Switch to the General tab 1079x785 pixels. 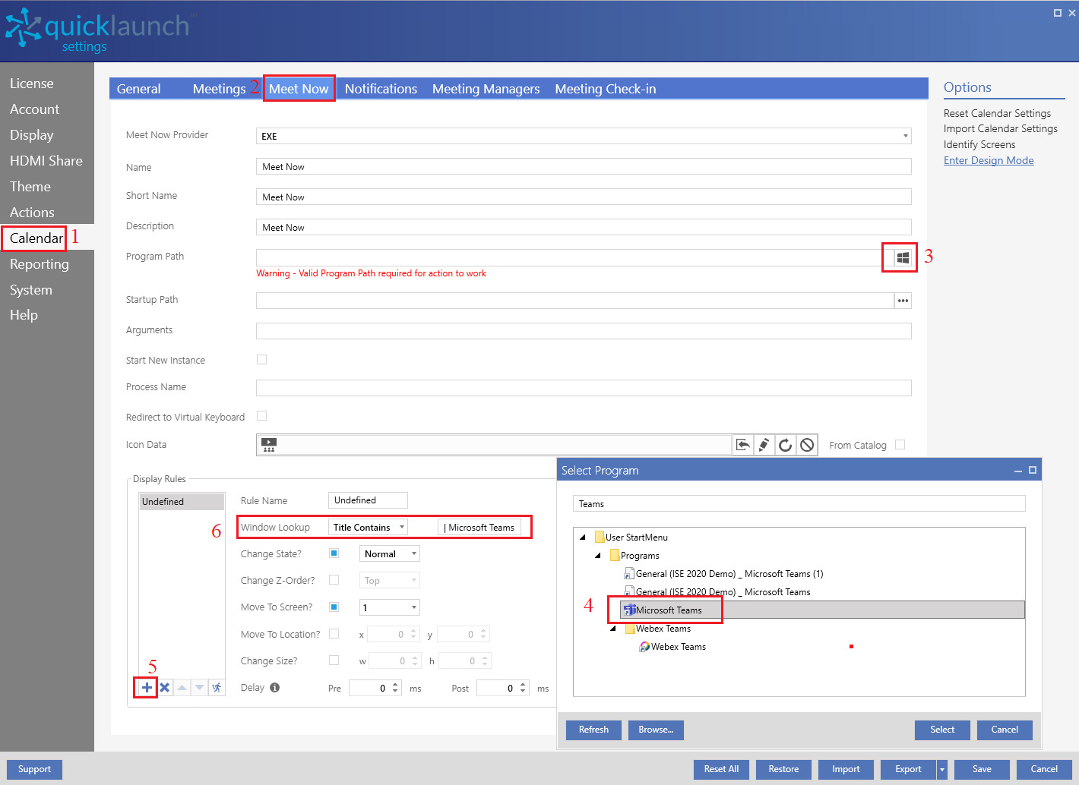[139, 89]
